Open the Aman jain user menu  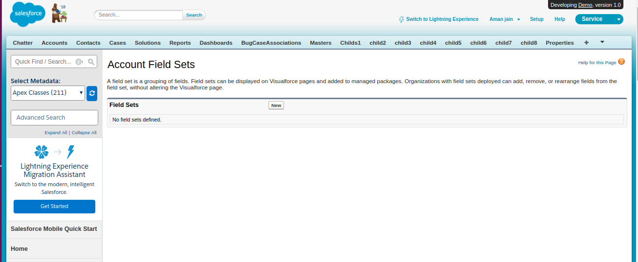[504, 19]
